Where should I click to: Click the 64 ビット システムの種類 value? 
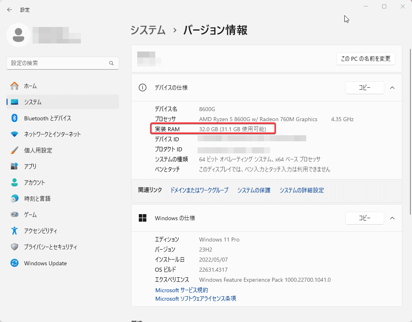260,159
